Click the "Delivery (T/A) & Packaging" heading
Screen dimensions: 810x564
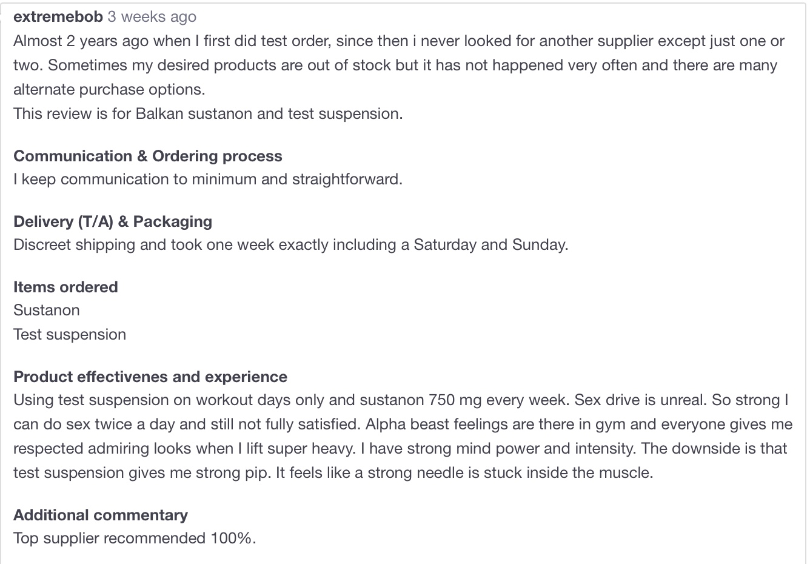tap(113, 221)
